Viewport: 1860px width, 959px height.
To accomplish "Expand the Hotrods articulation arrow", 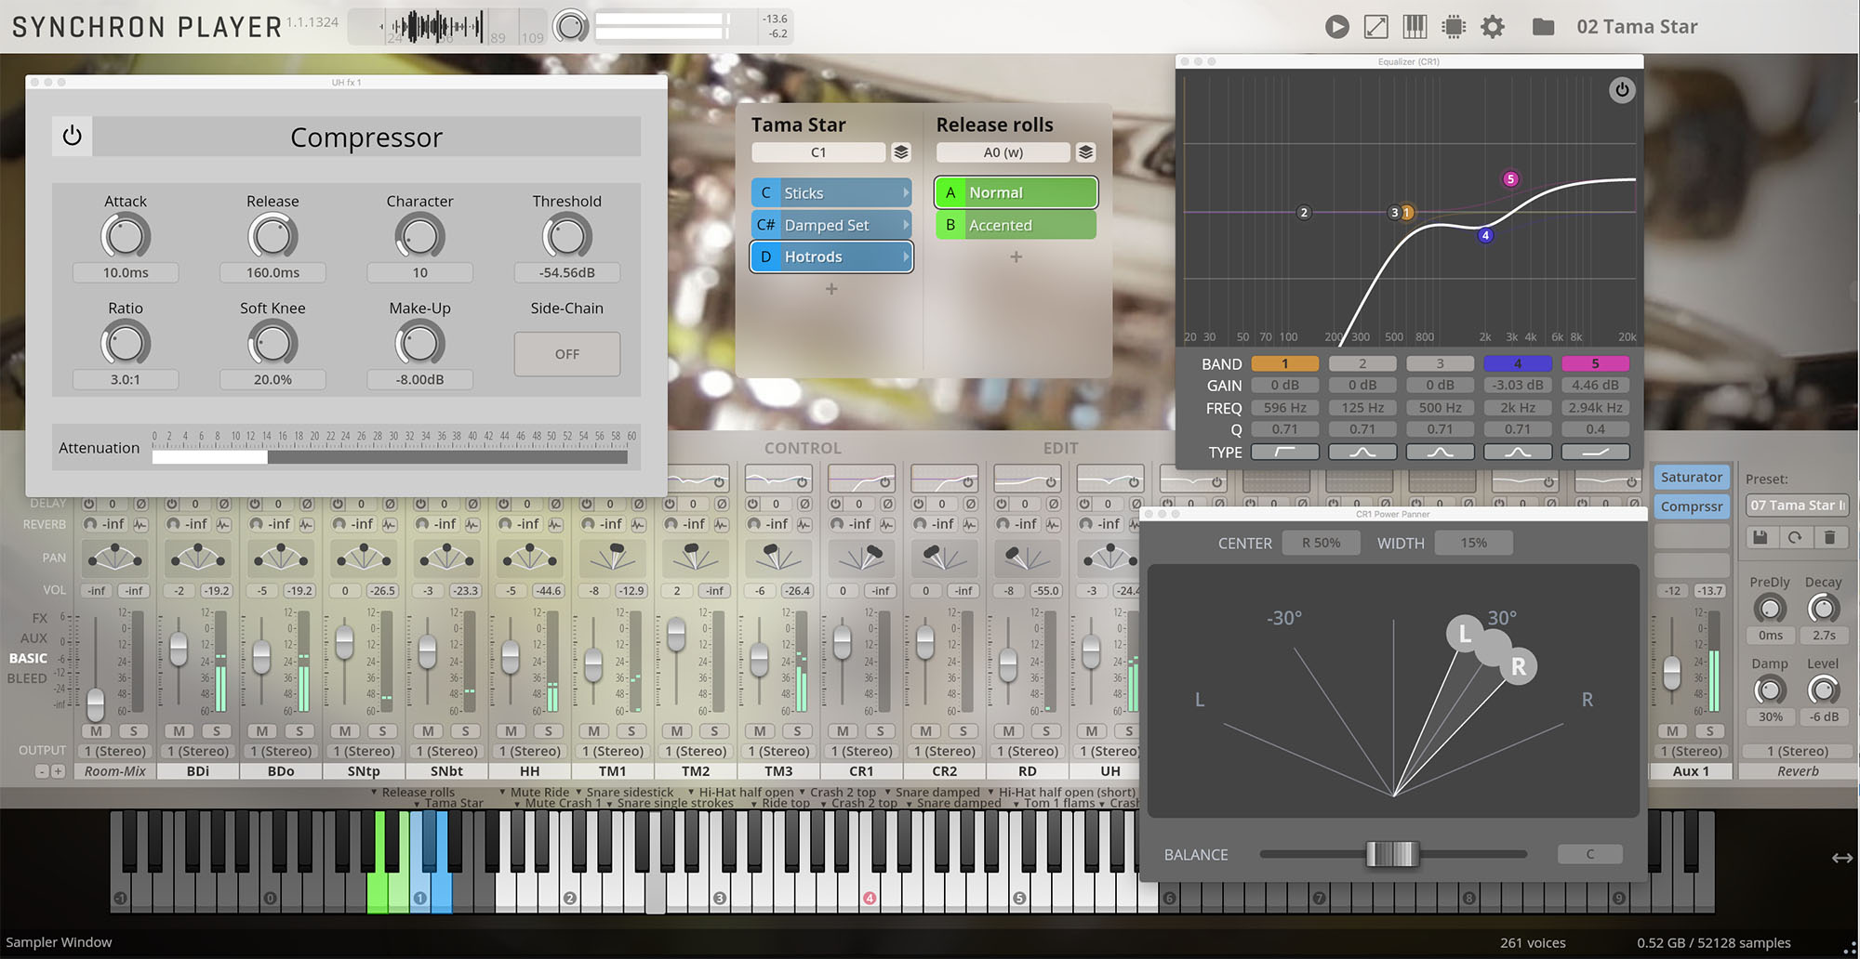I will [906, 256].
